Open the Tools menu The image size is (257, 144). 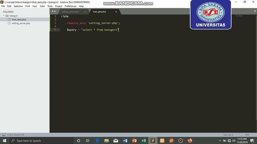[x=50, y=6]
